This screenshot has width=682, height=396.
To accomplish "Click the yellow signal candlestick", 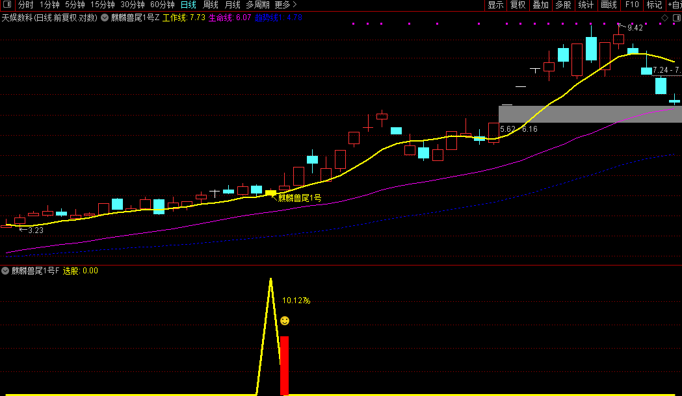I will tap(270, 192).
